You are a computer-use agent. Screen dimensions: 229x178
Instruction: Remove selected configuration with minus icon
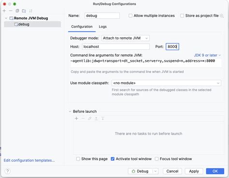[x=11, y=11]
